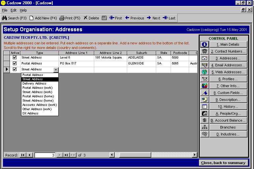Screen dimensions: 254x169
Task: Click the Other Info colorful icon
Action: tap(205, 86)
